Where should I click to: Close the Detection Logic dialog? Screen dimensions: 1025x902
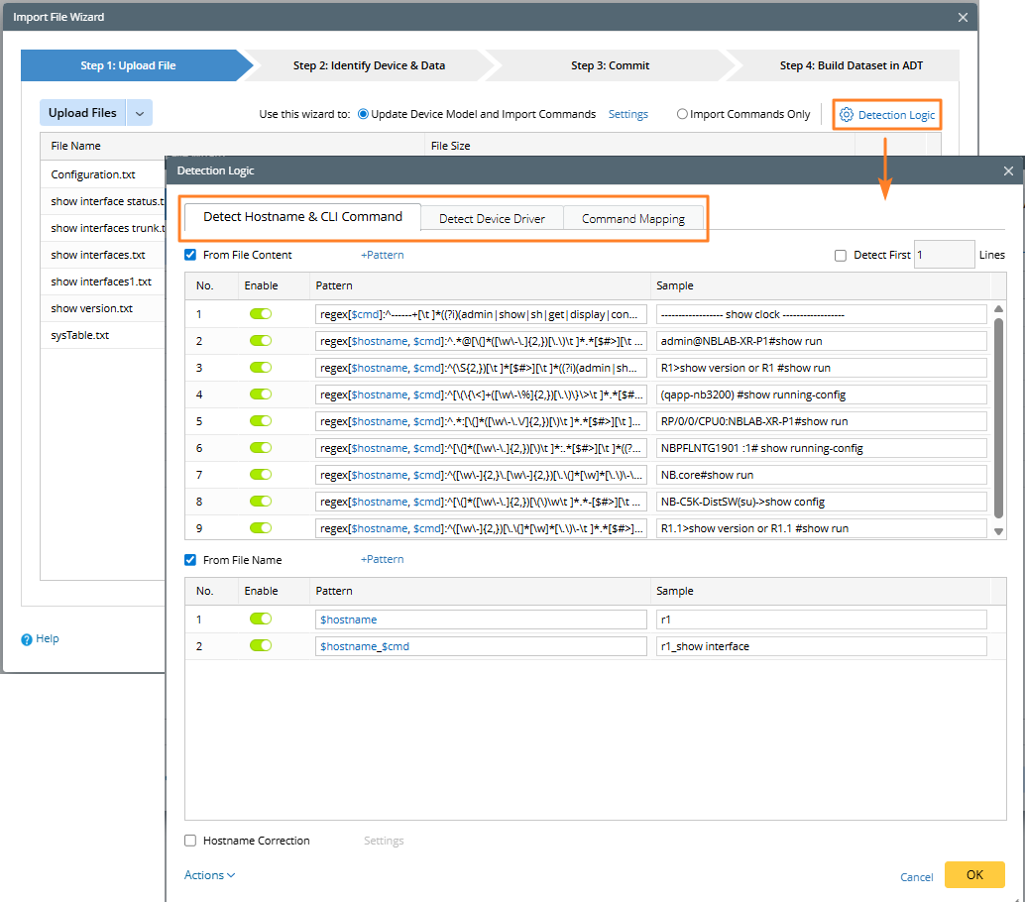pos(1008,171)
